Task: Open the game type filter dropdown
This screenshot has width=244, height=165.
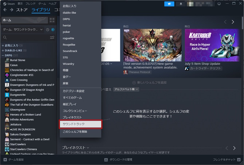Action: click(x=23, y=29)
